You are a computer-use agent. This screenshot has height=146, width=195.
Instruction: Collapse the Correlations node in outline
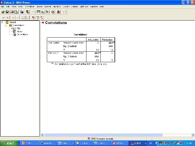tap(6, 25)
